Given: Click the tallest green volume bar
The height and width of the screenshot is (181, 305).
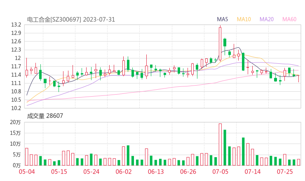Looking at the screenshot, I should click(x=225, y=148).
